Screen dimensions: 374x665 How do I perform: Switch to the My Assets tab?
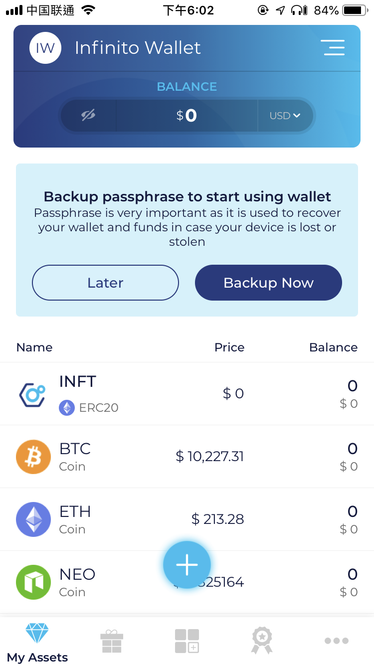tap(36, 643)
